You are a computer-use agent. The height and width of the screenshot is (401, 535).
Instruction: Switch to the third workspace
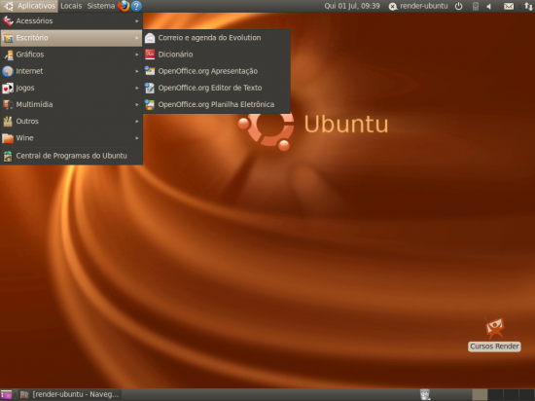(x=511, y=394)
